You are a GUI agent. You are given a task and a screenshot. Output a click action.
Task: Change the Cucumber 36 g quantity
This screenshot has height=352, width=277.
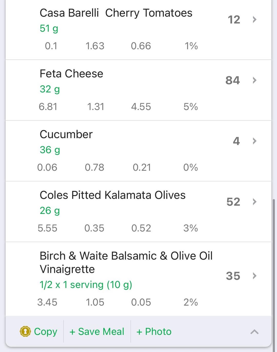pos(50,150)
